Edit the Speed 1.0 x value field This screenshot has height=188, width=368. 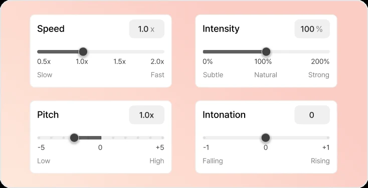point(147,29)
